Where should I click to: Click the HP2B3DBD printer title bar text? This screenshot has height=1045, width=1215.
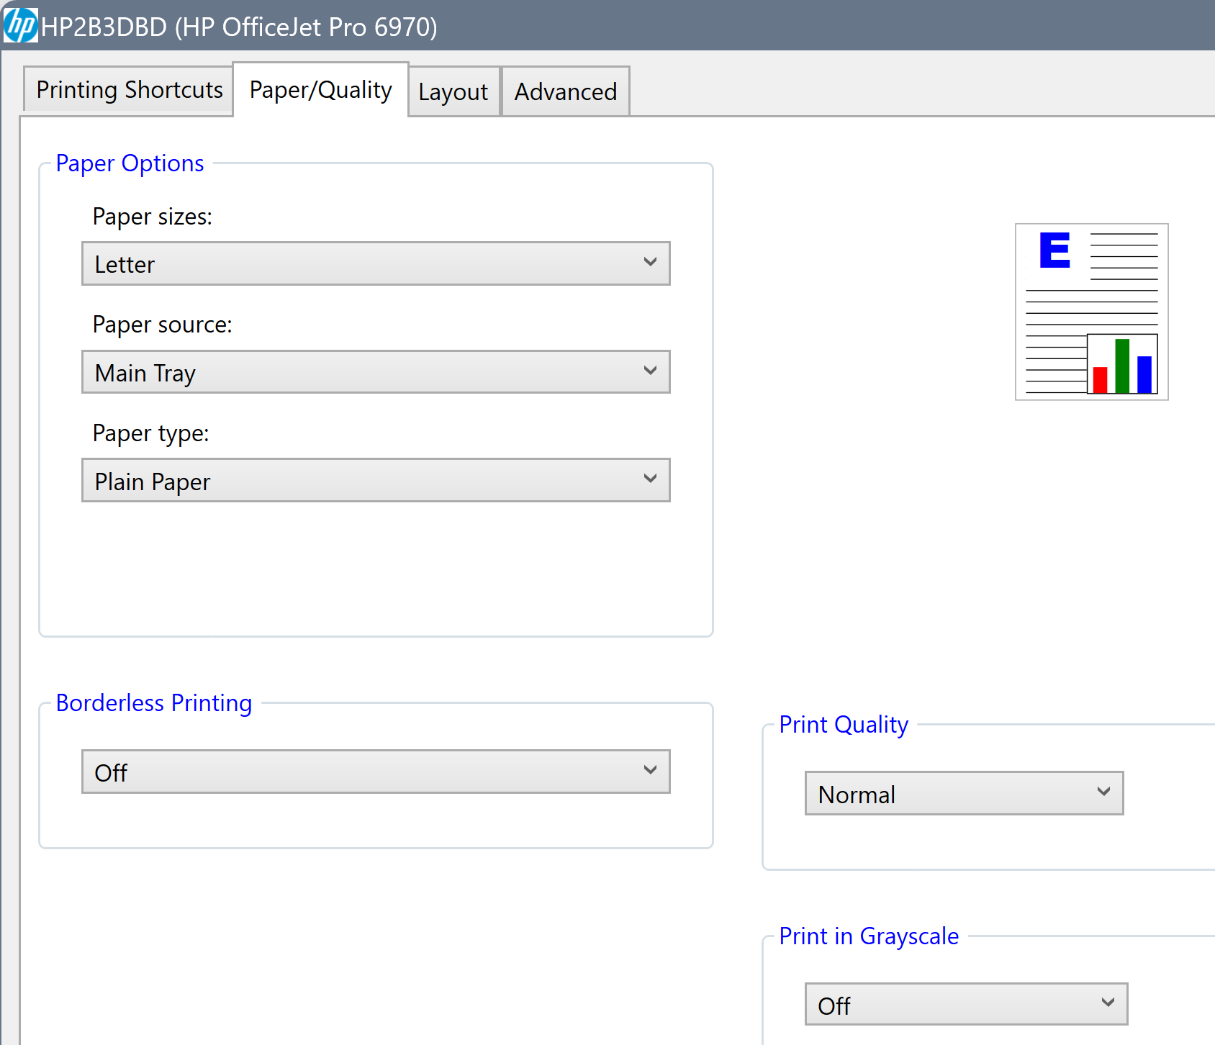239,26
